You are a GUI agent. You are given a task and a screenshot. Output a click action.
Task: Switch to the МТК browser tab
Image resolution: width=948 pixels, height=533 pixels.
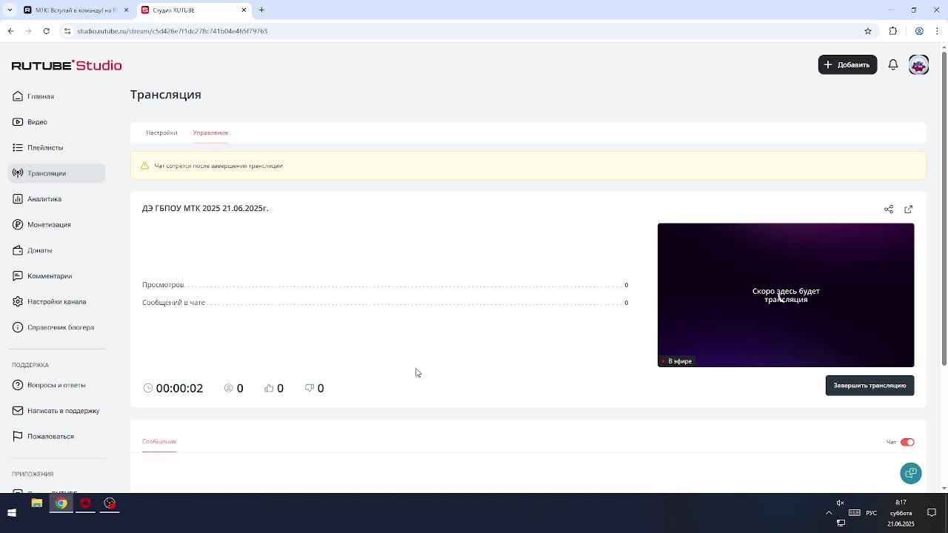point(74,10)
